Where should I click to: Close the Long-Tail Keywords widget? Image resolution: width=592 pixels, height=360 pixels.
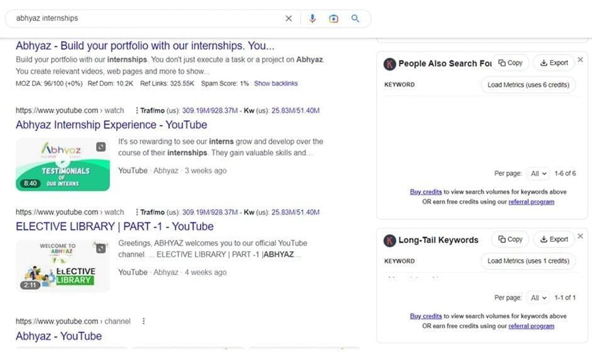pos(580,236)
